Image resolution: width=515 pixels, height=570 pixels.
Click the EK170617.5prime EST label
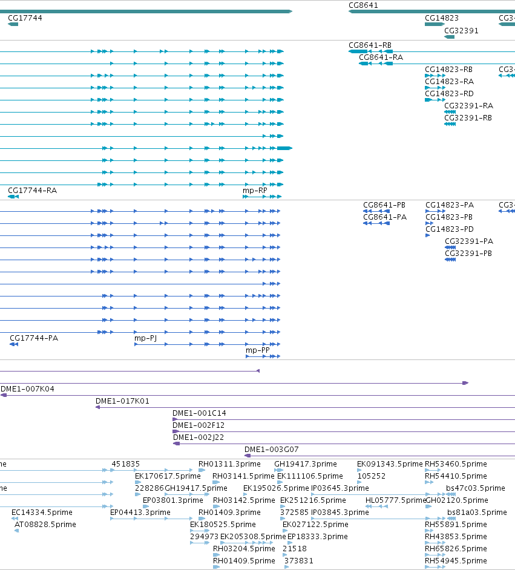[168, 476]
